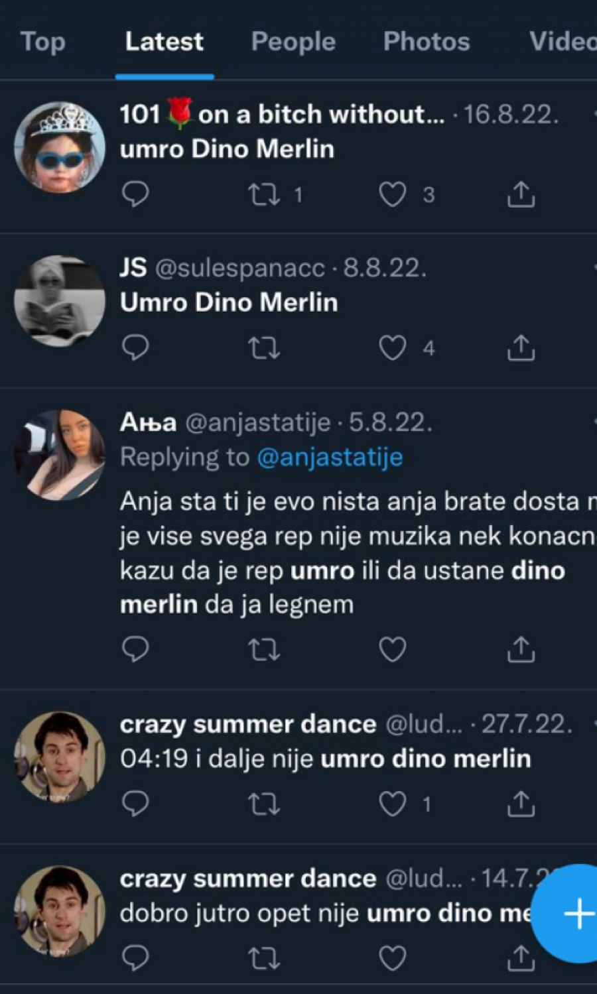The width and height of the screenshot is (597, 994).
Task: Like the "dobro jutro opet" tweet
Action: 392,958
